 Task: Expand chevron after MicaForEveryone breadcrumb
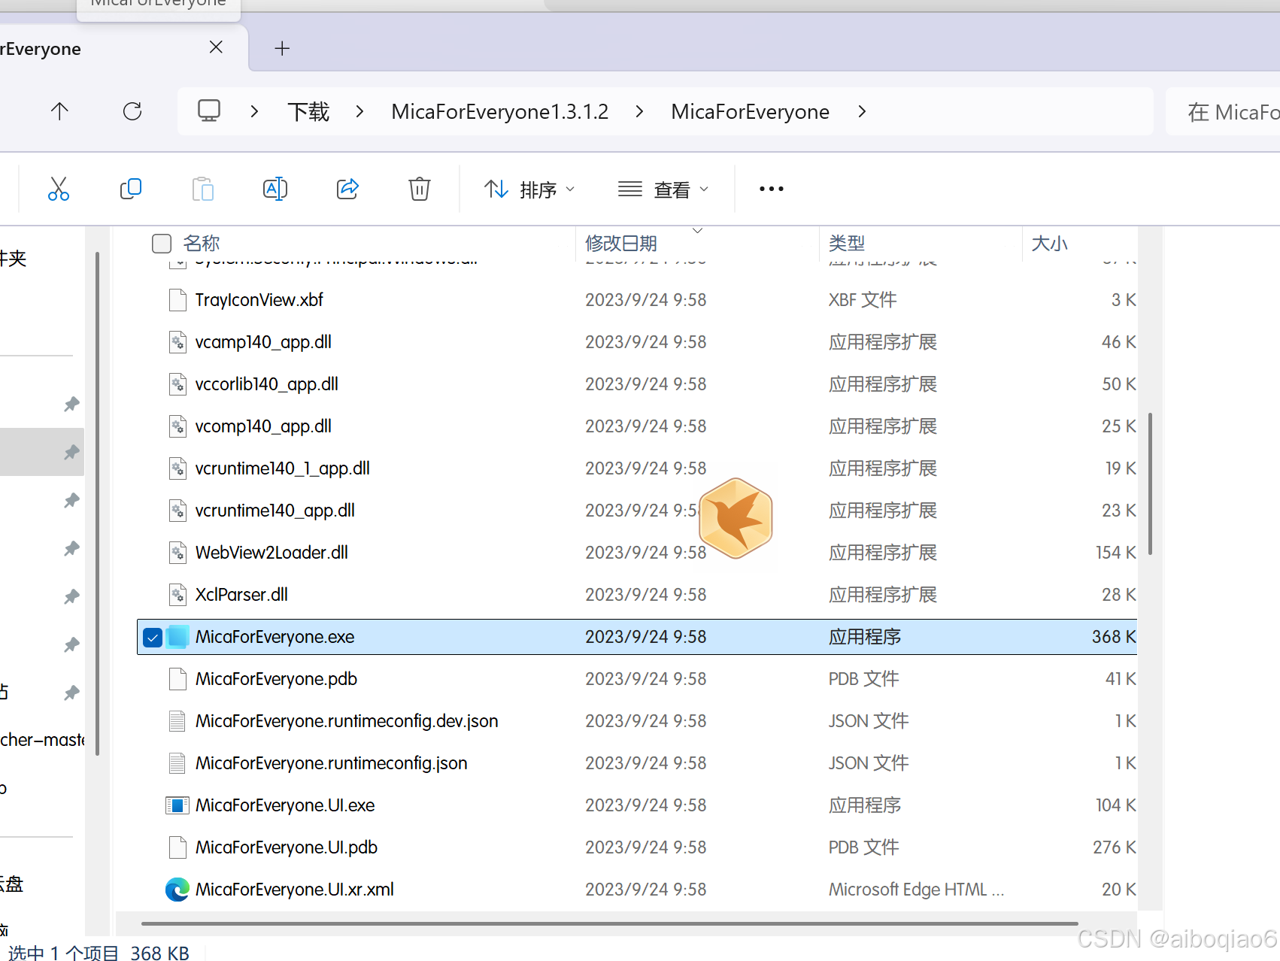(x=862, y=111)
